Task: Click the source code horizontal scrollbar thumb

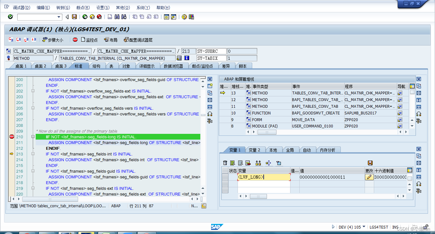Action: point(50,199)
